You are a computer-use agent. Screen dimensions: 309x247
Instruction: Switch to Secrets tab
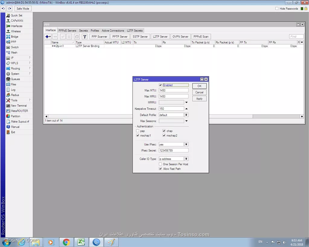pyautogui.click(x=83, y=30)
